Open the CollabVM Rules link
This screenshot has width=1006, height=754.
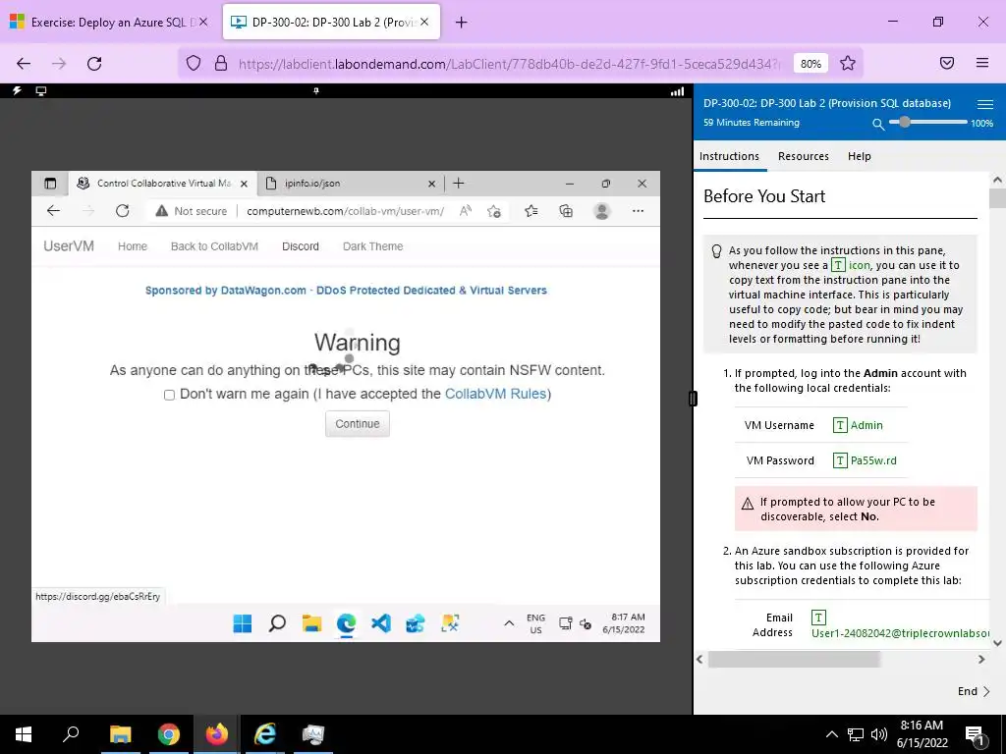pyautogui.click(x=495, y=394)
